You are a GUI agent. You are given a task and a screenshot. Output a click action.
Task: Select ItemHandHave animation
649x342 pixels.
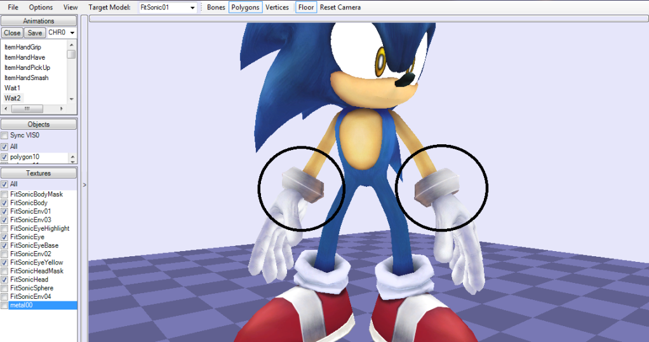[x=25, y=57]
